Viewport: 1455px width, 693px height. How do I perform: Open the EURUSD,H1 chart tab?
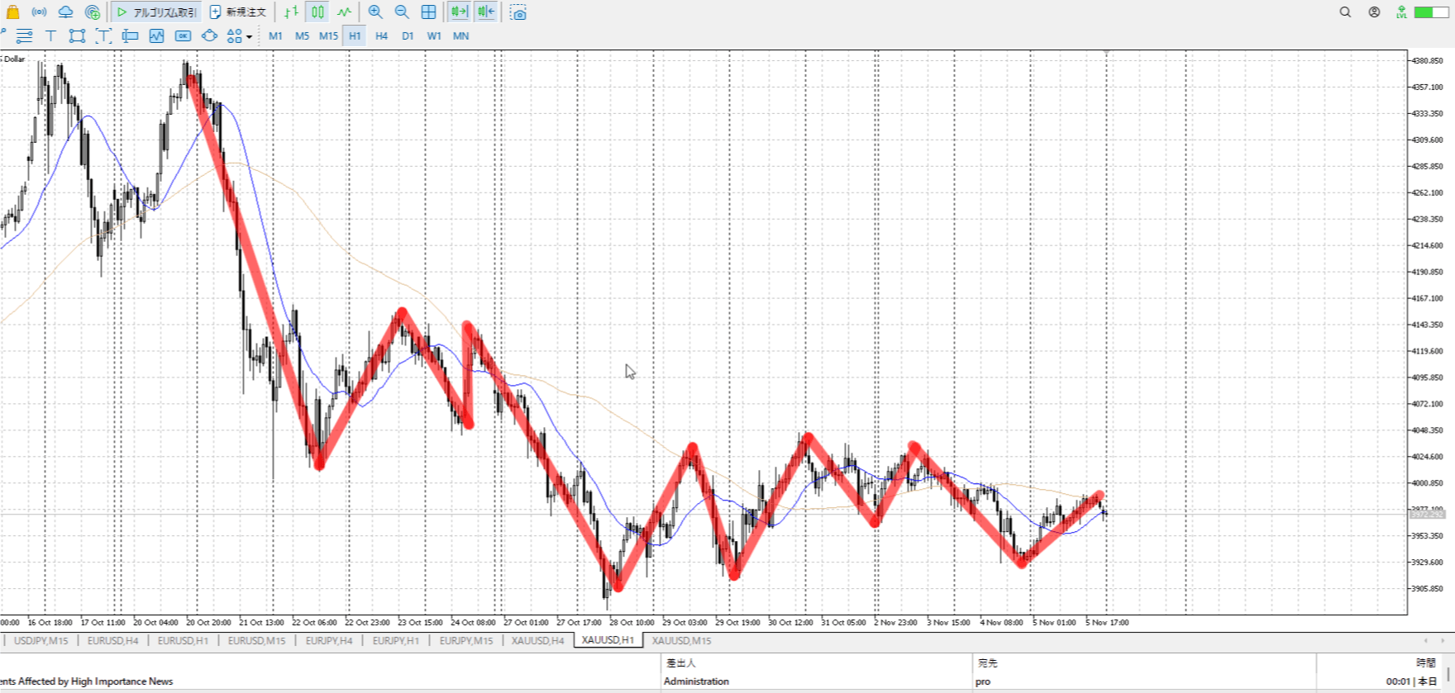coord(183,641)
